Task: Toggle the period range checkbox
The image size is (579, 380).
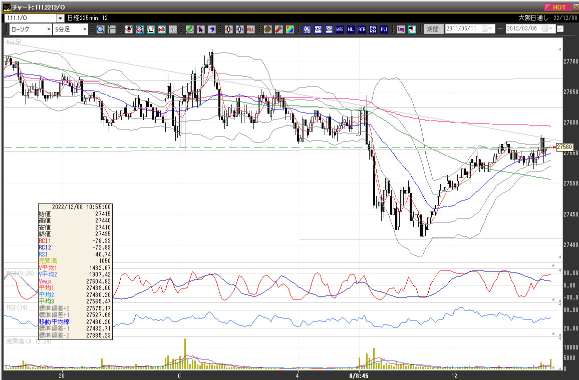Action: click(x=560, y=28)
